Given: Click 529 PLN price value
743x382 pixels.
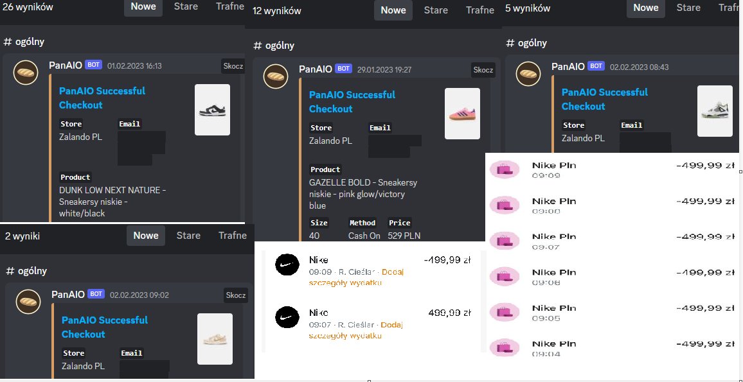Looking at the screenshot, I should [x=404, y=236].
